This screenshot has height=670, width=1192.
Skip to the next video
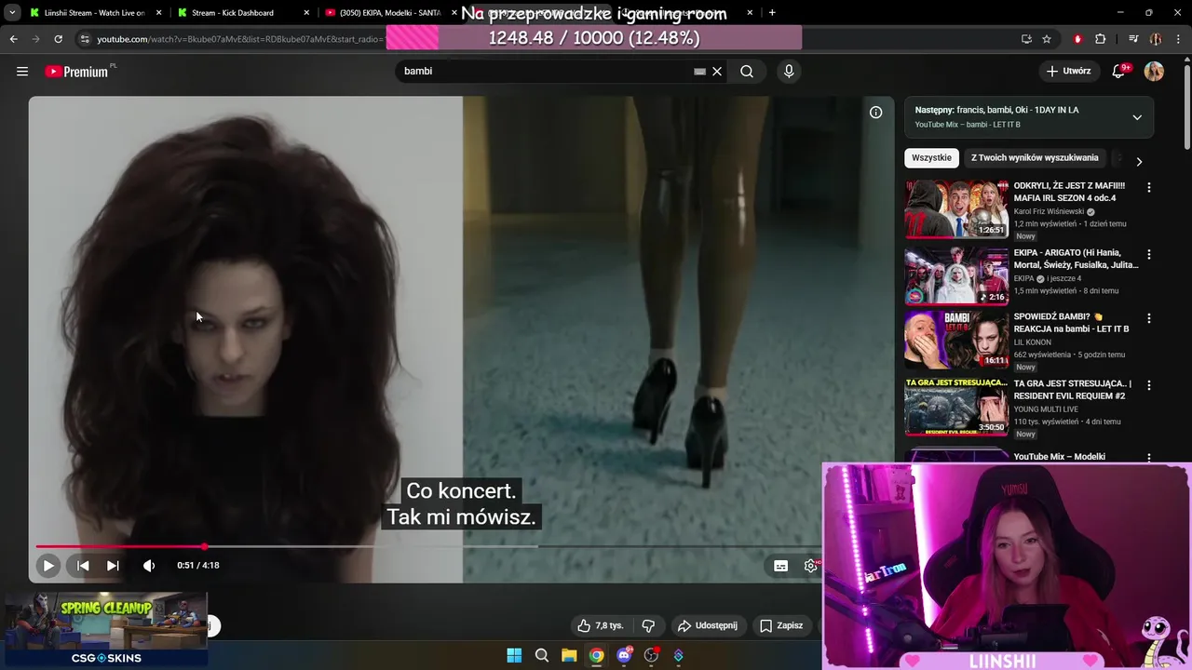[113, 565]
